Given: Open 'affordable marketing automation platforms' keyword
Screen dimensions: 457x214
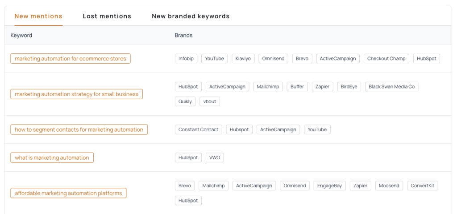Looking at the screenshot, I should click(x=68, y=194).
